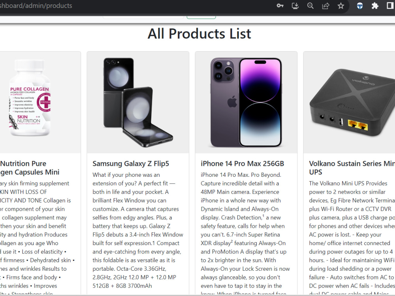Click the password key icon in address bar
This screenshot has height=296, width=395.
pos(280,6)
